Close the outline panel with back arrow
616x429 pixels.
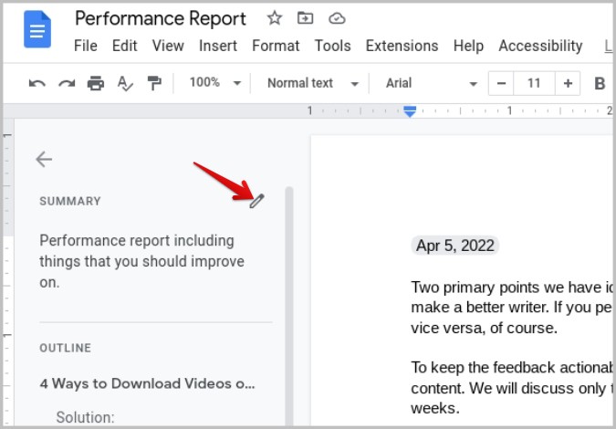(x=44, y=159)
